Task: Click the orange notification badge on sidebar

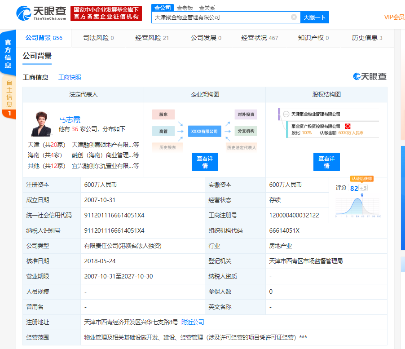Action: (x=9, y=114)
